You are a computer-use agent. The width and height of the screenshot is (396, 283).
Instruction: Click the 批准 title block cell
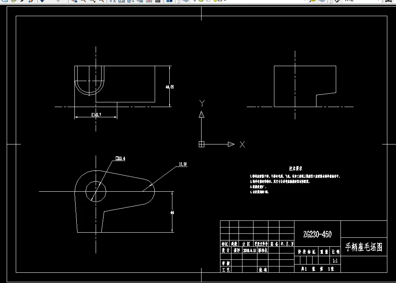point(263,270)
